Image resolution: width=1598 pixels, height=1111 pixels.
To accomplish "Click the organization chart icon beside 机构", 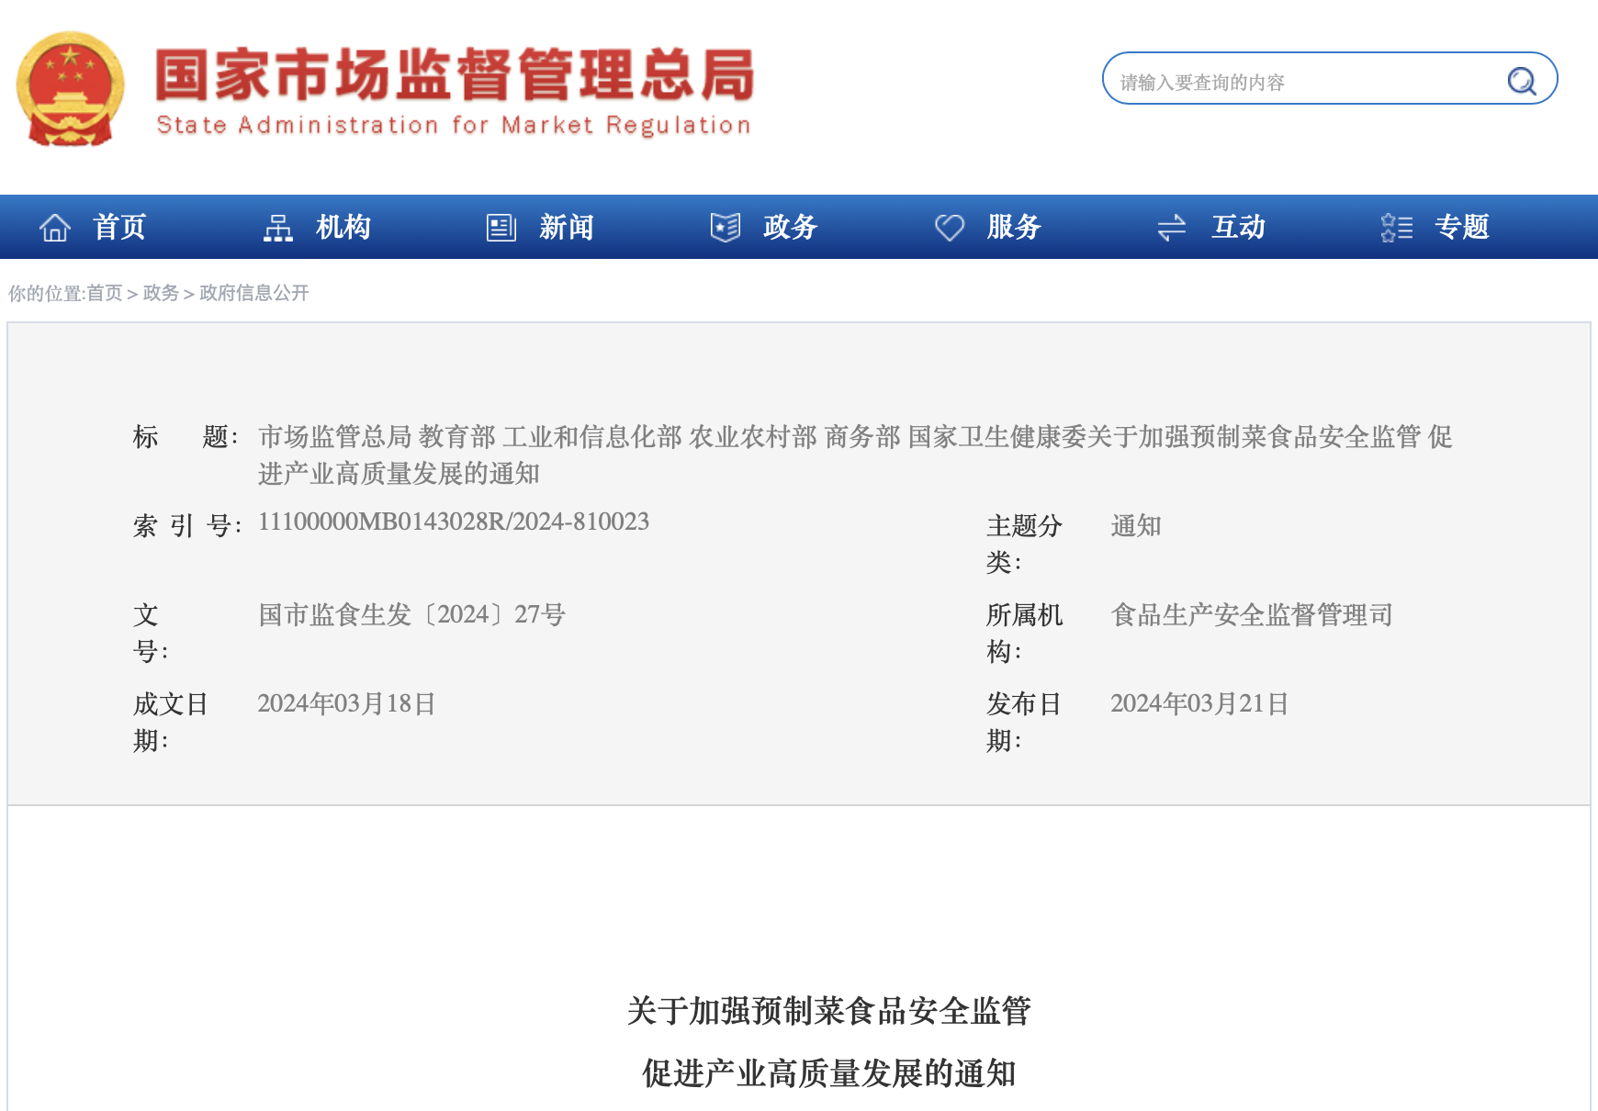I will pos(278,227).
